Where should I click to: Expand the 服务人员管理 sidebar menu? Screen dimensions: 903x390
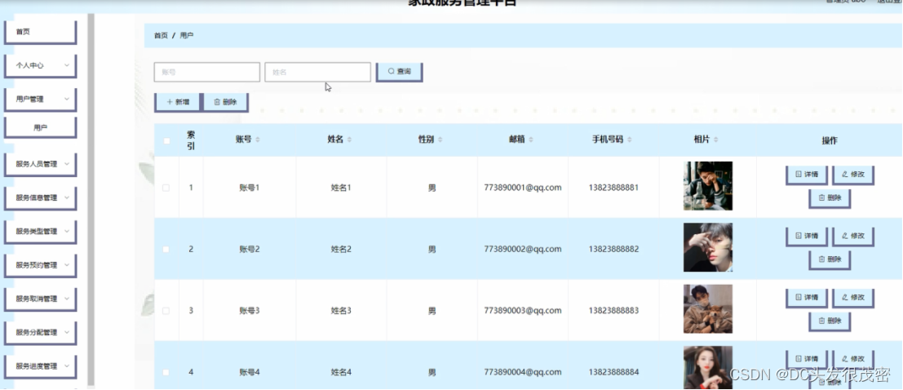click(40, 164)
